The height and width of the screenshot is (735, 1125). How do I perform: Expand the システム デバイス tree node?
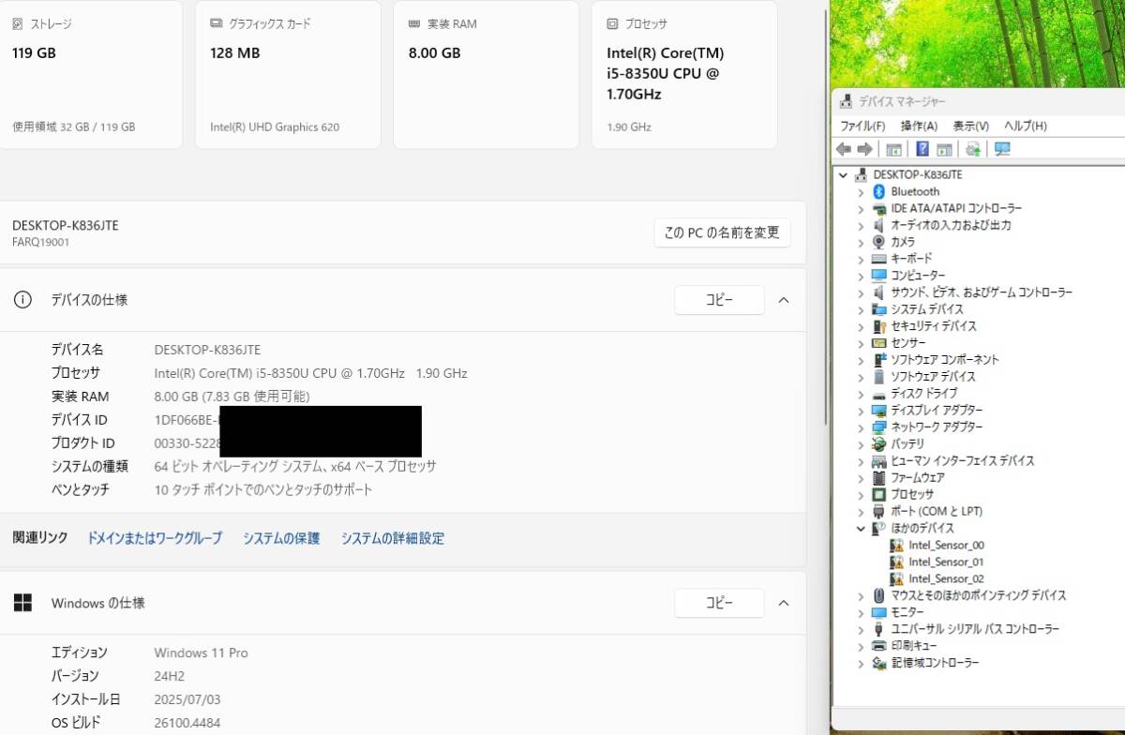(861, 309)
